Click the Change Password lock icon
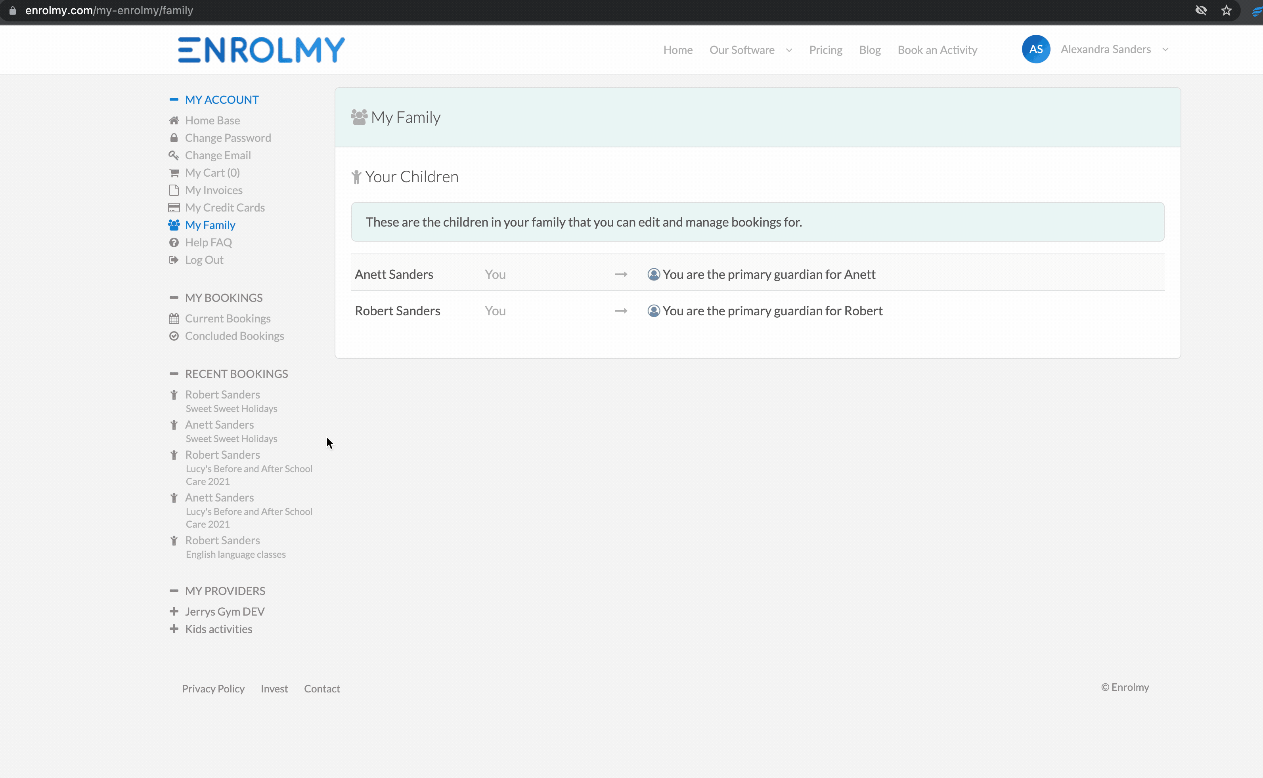This screenshot has height=778, width=1263. click(174, 138)
